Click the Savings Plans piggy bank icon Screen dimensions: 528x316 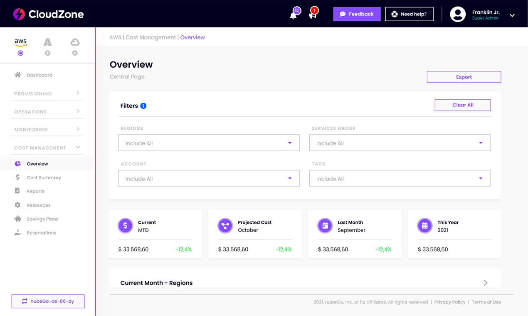[17, 219]
